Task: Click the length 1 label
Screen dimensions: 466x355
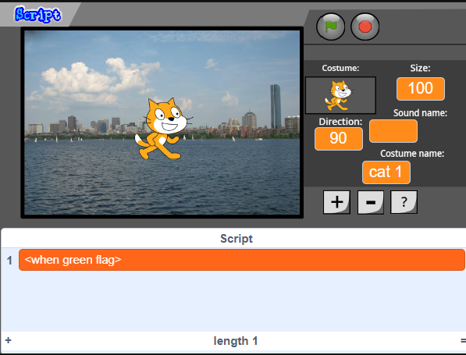Action: pyautogui.click(x=236, y=341)
